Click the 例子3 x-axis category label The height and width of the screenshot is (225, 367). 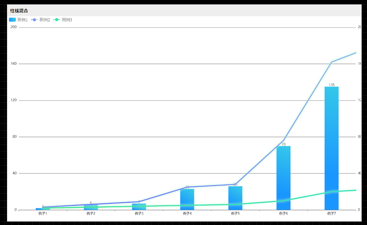point(139,214)
